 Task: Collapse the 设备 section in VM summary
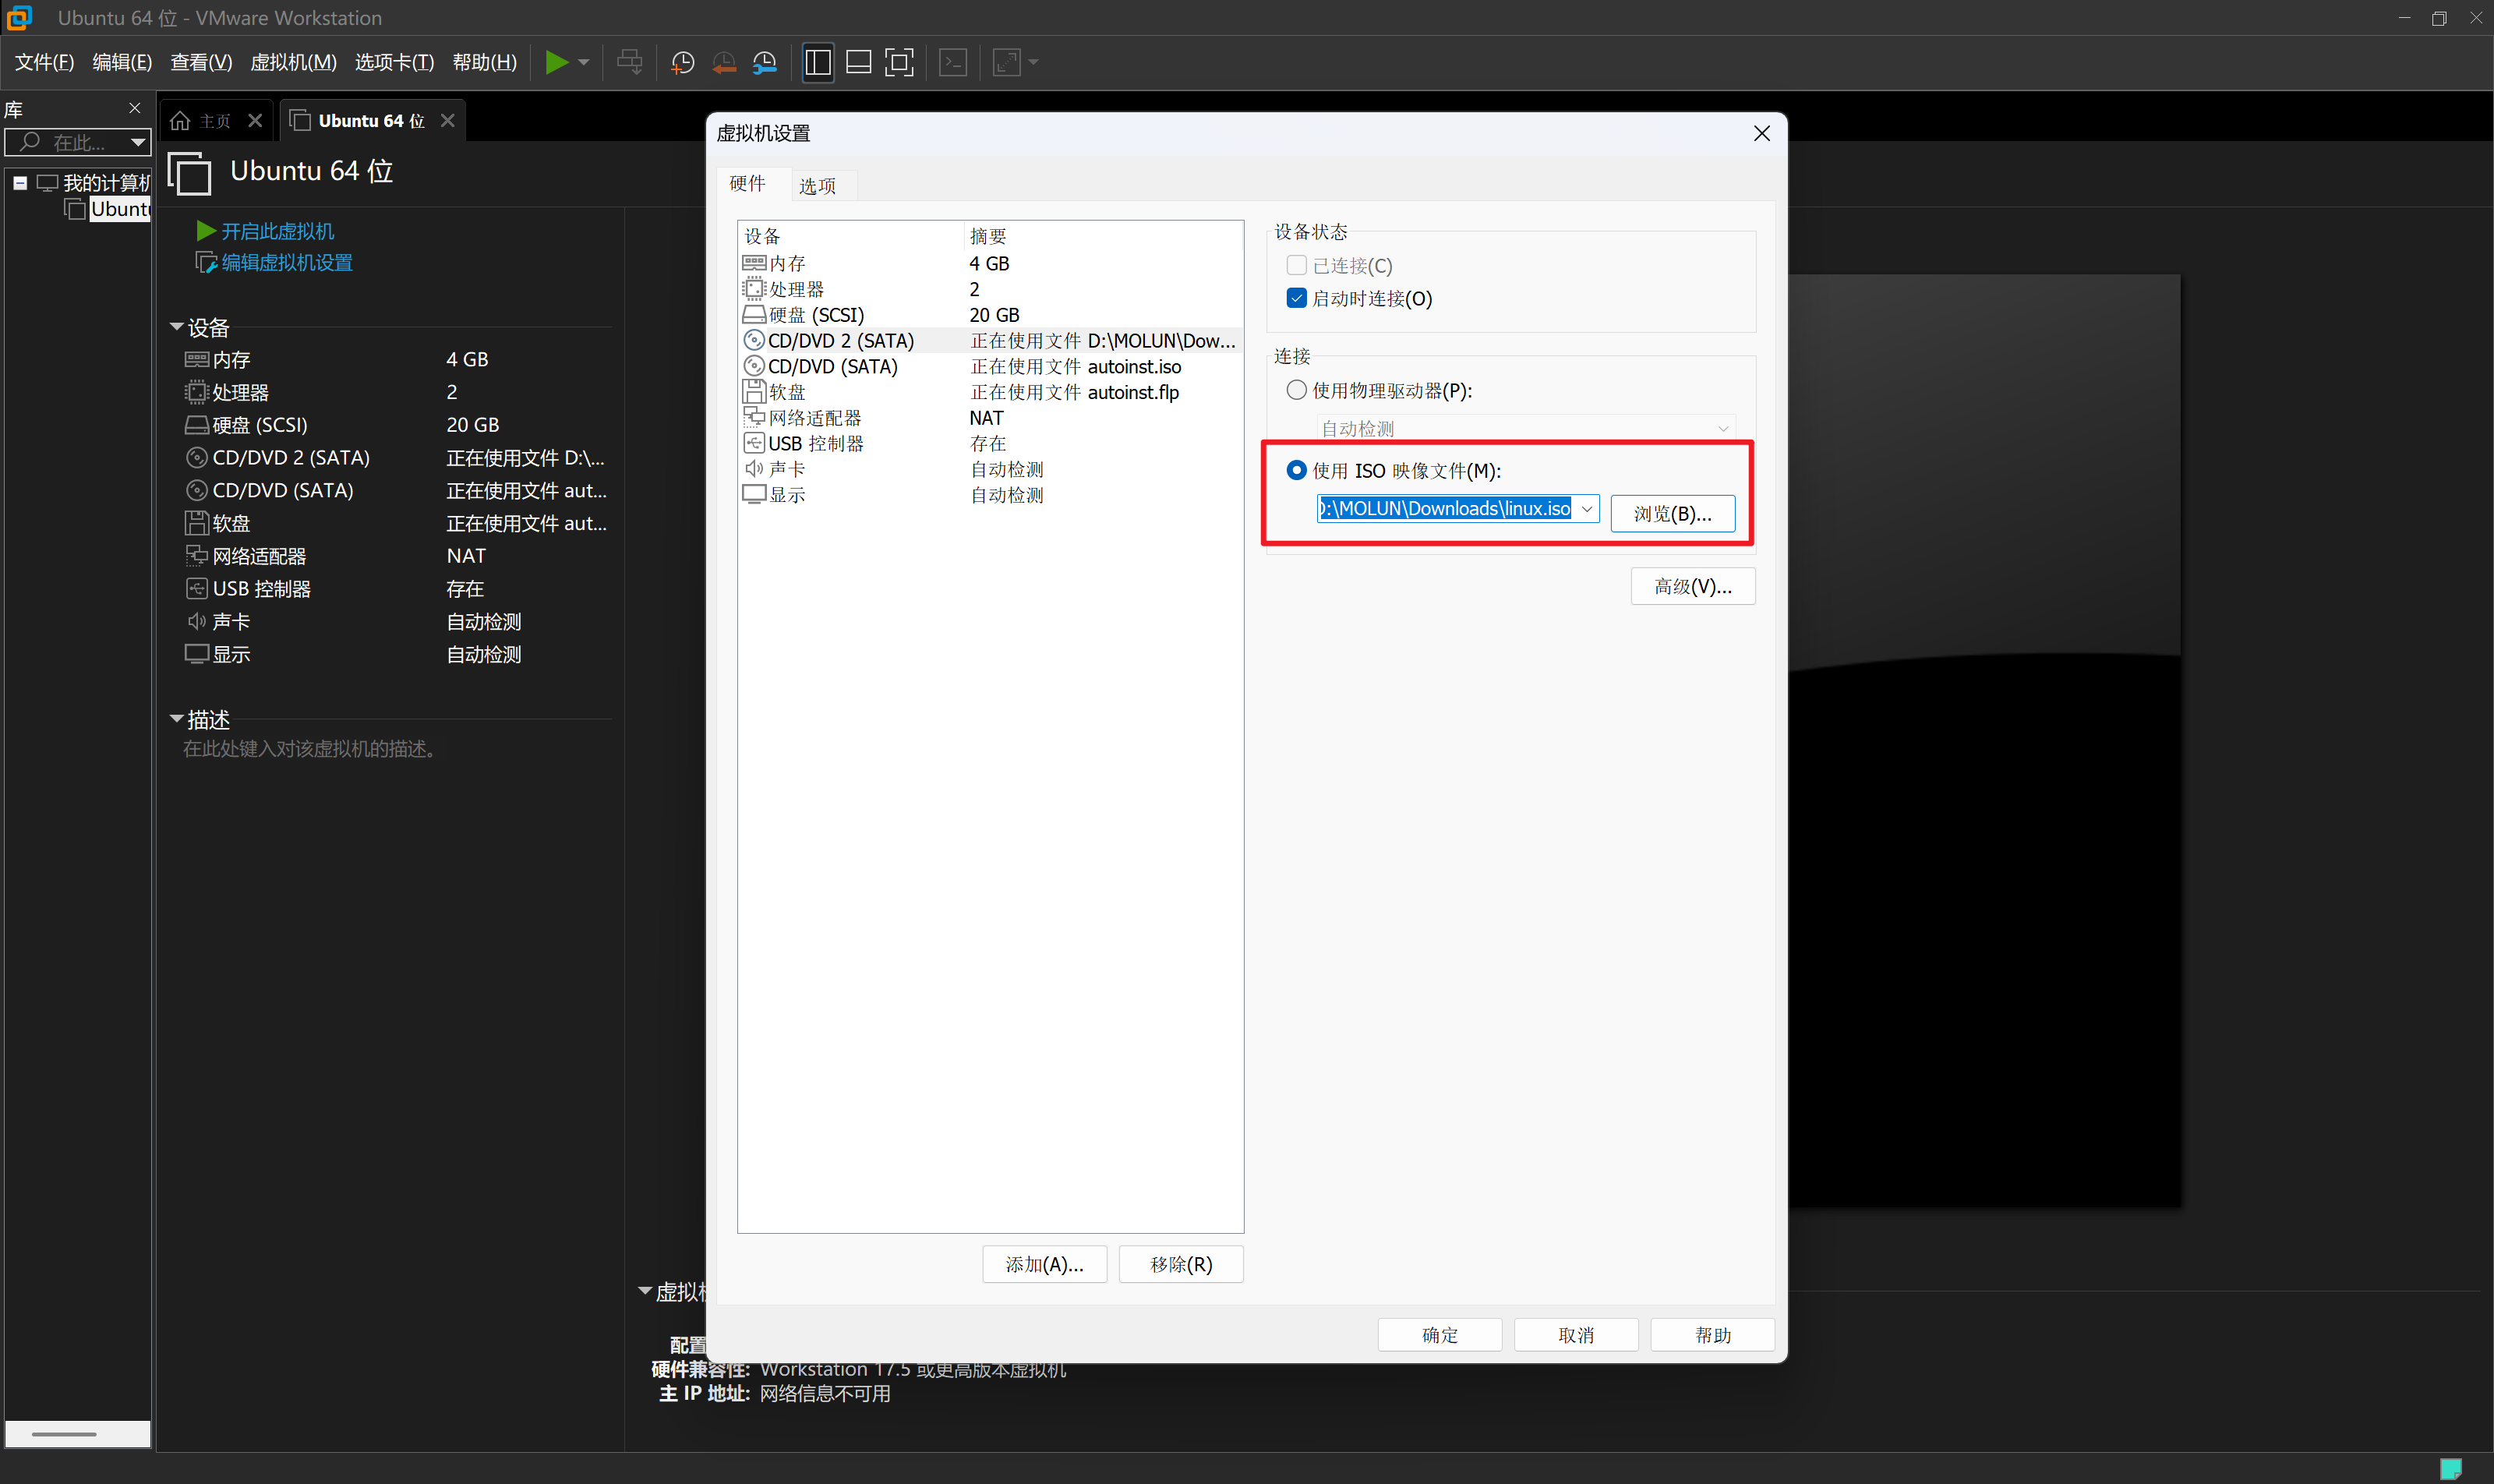click(177, 327)
